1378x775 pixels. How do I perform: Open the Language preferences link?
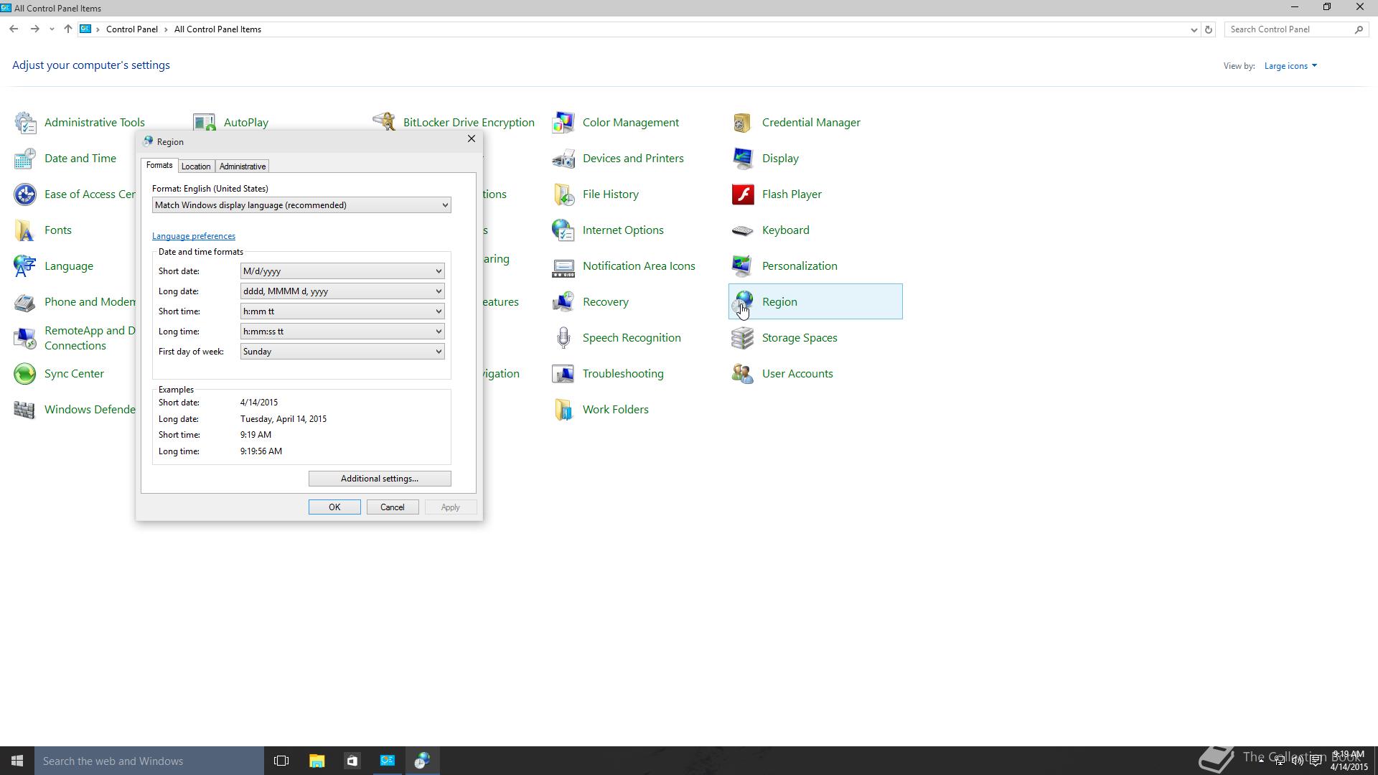(x=194, y=236)
